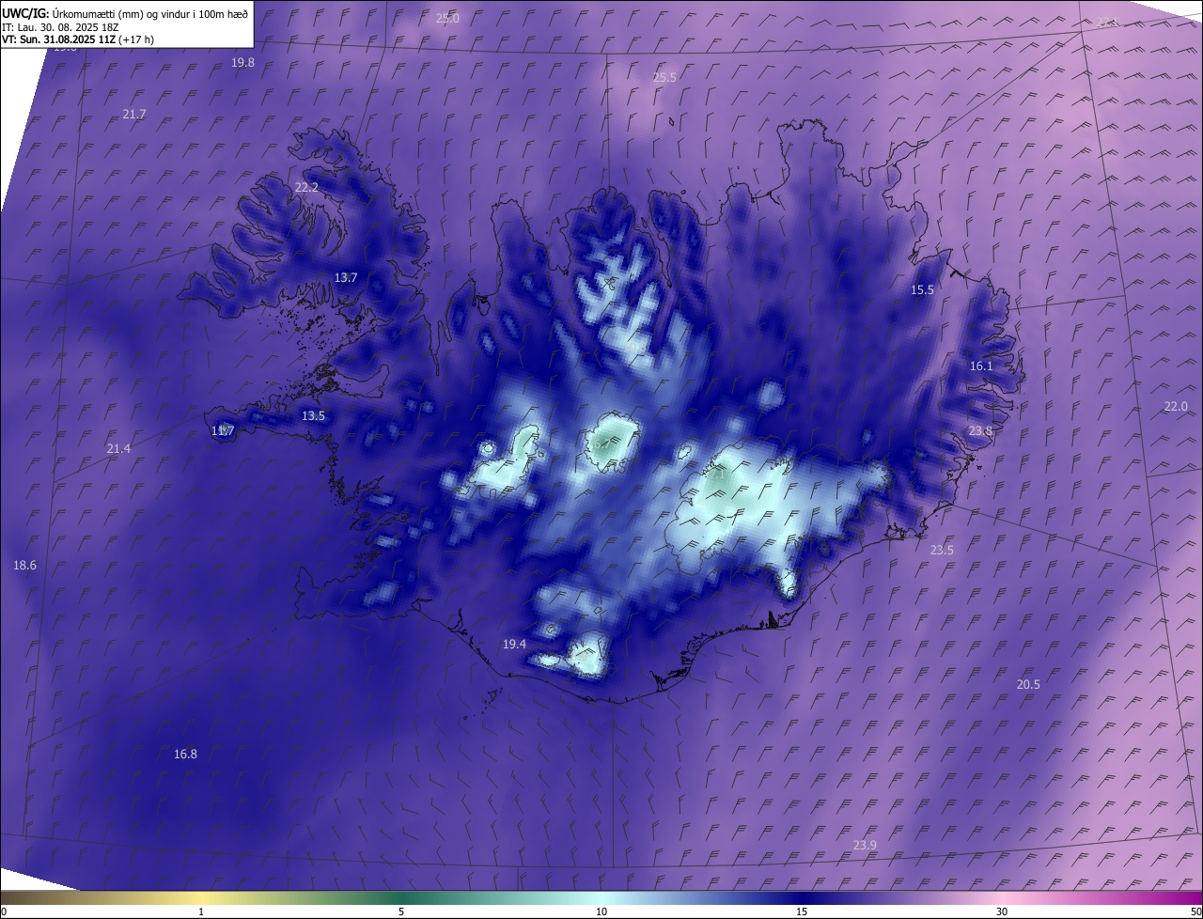Click the 1 tick on the colorbar
Viewport: 1203px width, 919px height.
(201, 911)
